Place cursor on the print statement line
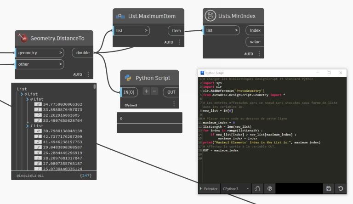 coord(262,142)
